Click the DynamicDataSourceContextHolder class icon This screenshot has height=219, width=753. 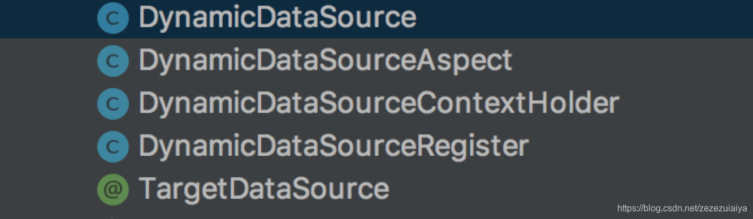[113, 103]
